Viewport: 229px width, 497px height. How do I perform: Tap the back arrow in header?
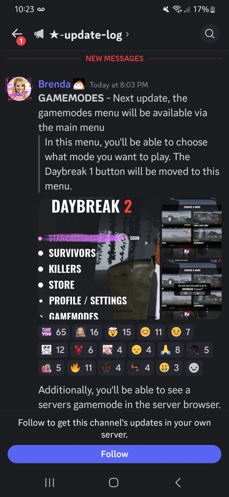(x=17, y=34)
